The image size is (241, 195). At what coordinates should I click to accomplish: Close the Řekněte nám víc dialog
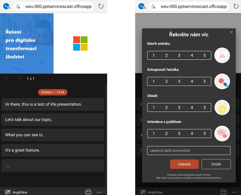pos(231,32)
